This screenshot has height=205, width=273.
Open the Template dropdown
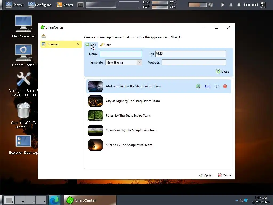click(x=123, y=62)
